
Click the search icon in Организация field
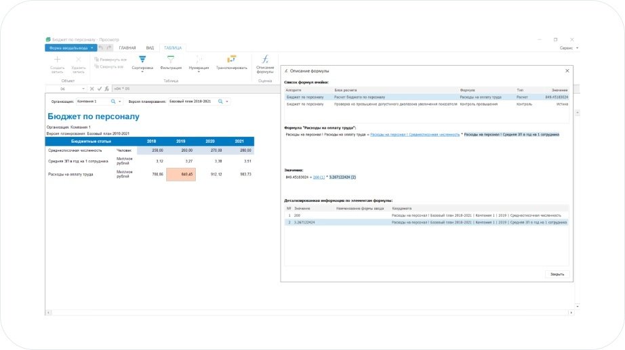pos(113,102)
